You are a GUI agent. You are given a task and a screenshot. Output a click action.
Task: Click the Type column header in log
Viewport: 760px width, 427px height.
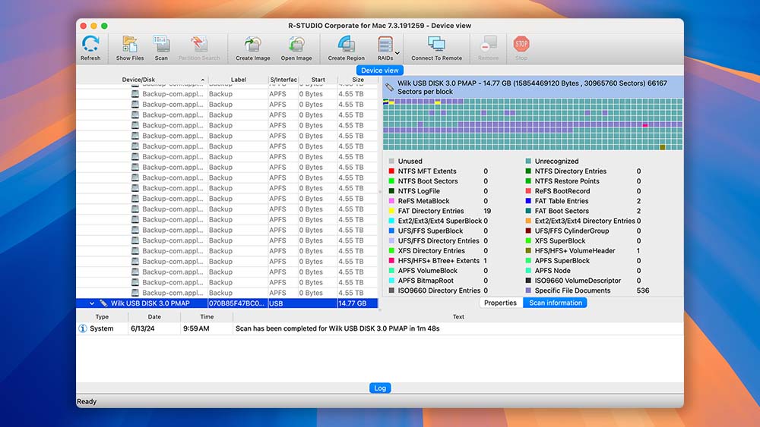pyautogui.click(x=102, y=317)
